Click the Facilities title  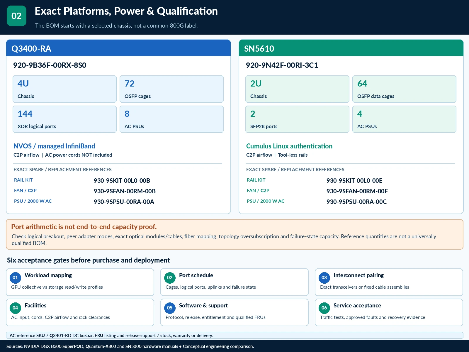35,305
